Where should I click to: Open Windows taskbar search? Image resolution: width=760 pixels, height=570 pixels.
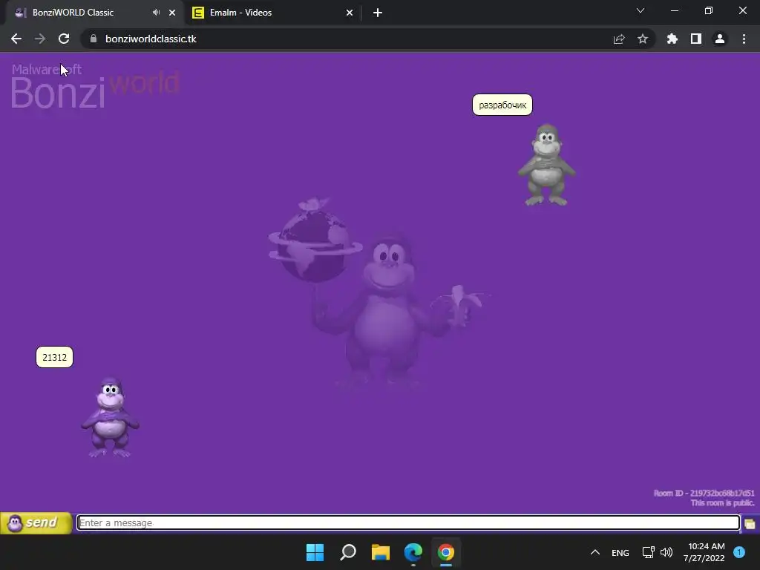(x=348, y=552)
